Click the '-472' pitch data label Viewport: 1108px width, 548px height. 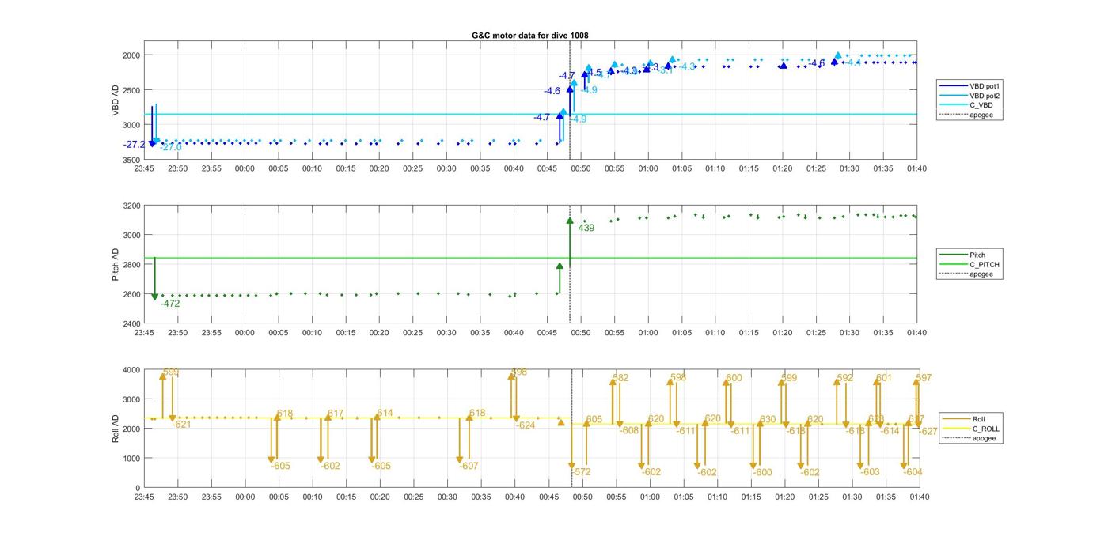tap(170, 304)
